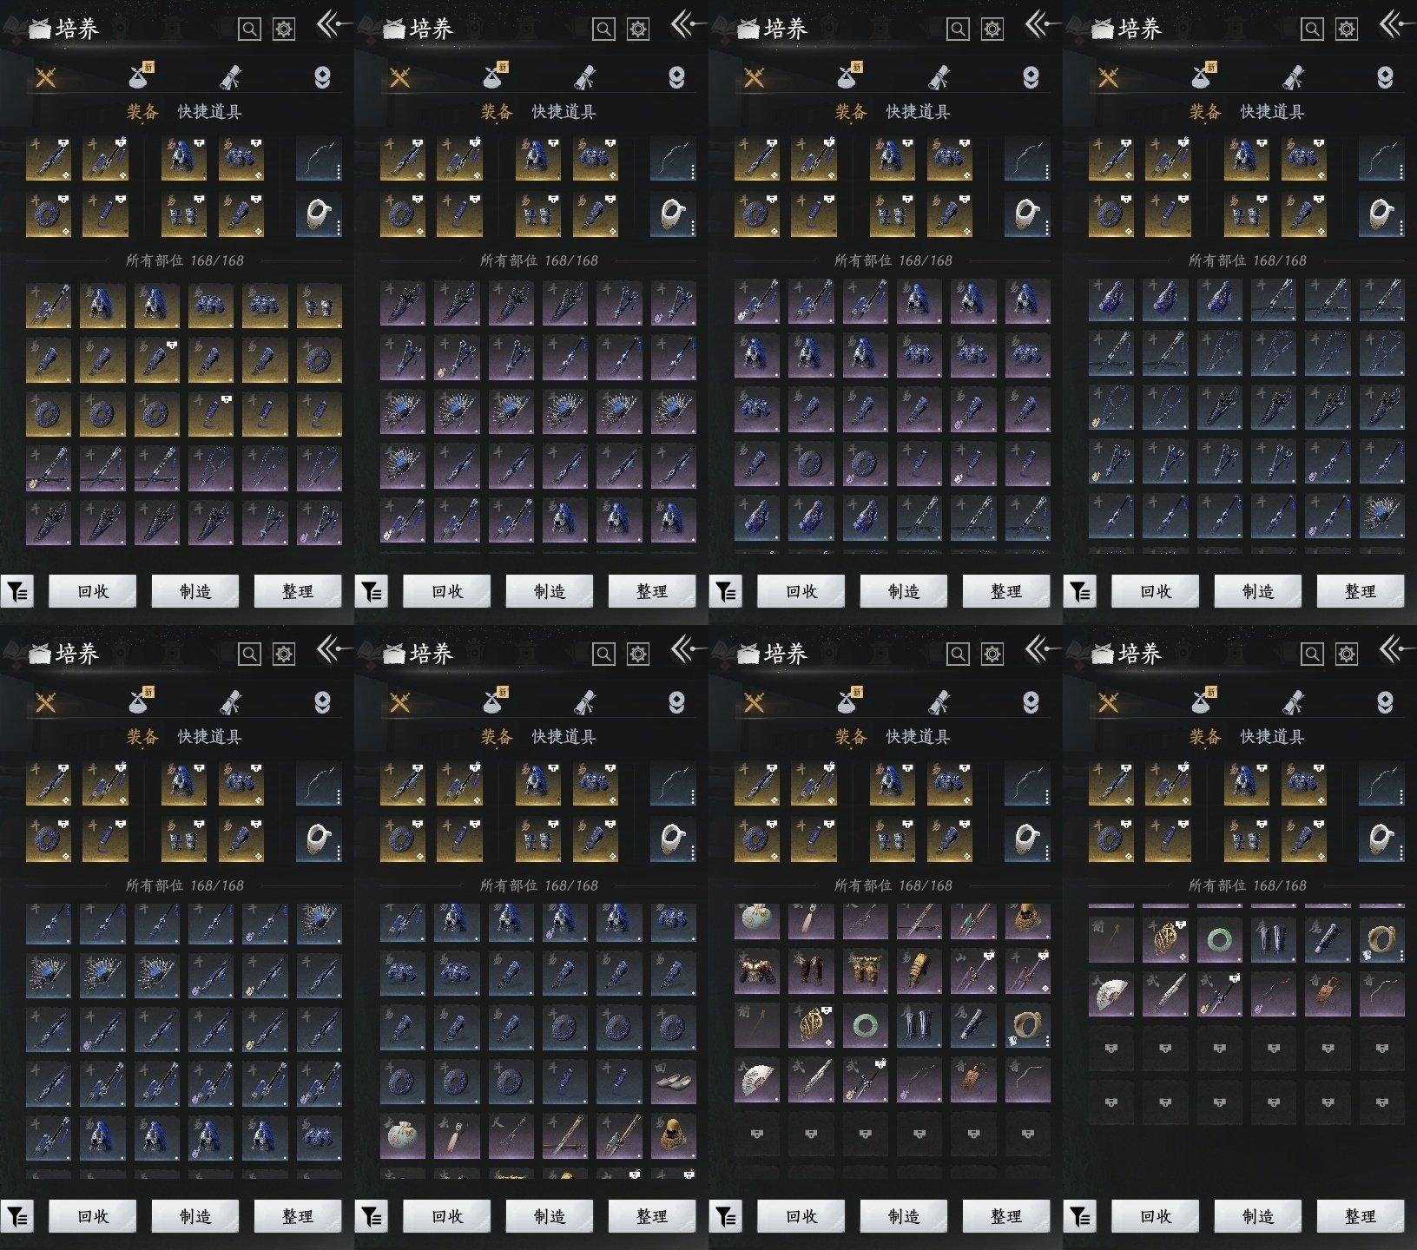Screen dimensions: 1417x1250
Task: Select crossed-swords tab icon in top-left panel
Action: (46, 78)
